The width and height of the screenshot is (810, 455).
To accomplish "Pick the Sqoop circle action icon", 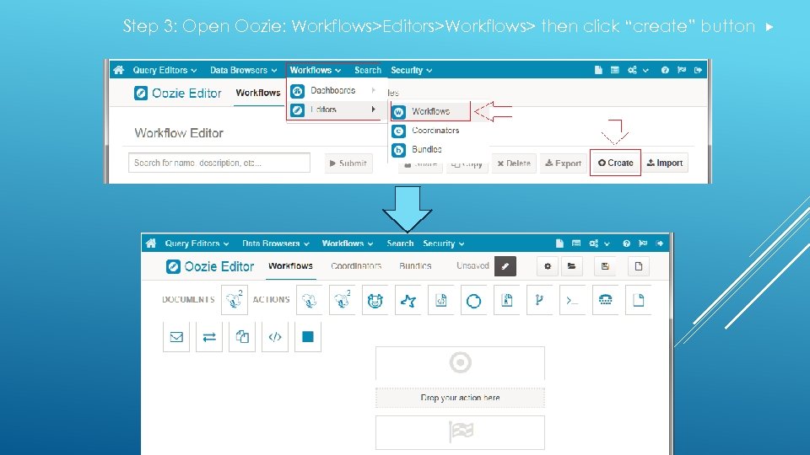I will 473,300.
